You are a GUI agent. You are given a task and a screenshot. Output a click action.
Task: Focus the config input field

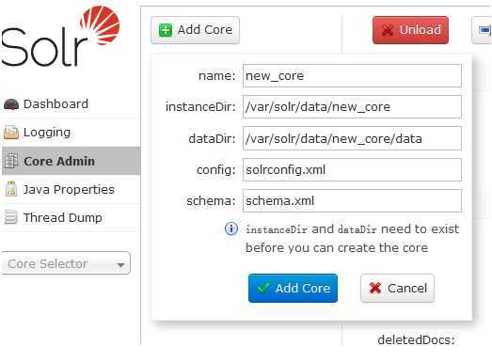[x=352, y=169]
